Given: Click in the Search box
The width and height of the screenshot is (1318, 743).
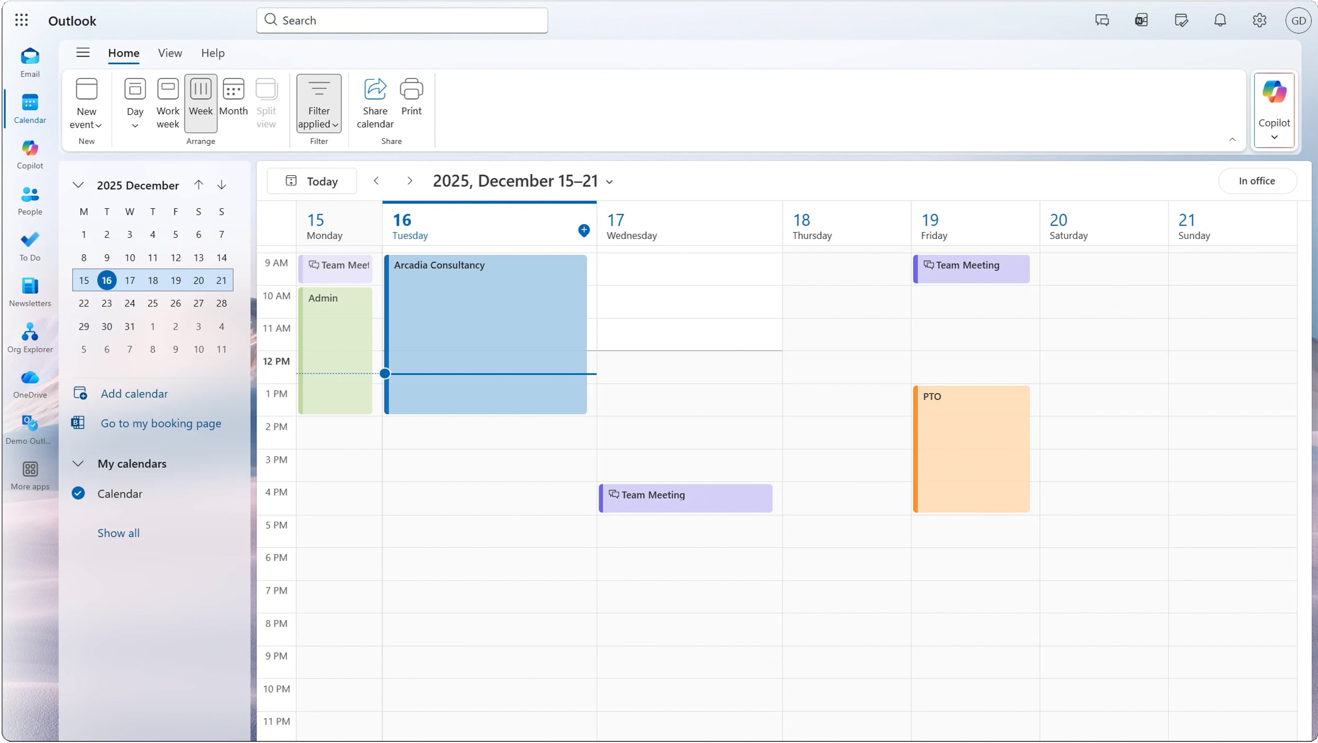Looking at the screenshot, I should pyautogui.click(x=402, y=20).
